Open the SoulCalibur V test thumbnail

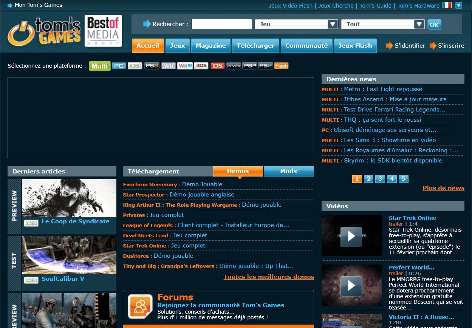[x=69, y=255]
